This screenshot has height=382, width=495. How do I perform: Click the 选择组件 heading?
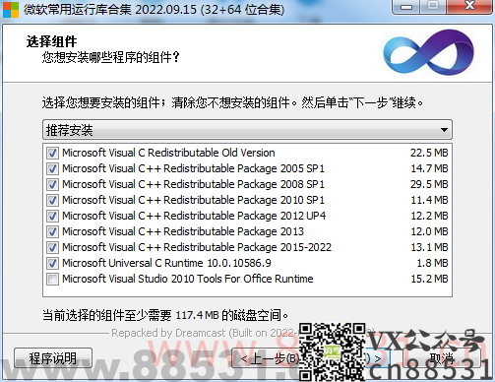coord(51,41)
